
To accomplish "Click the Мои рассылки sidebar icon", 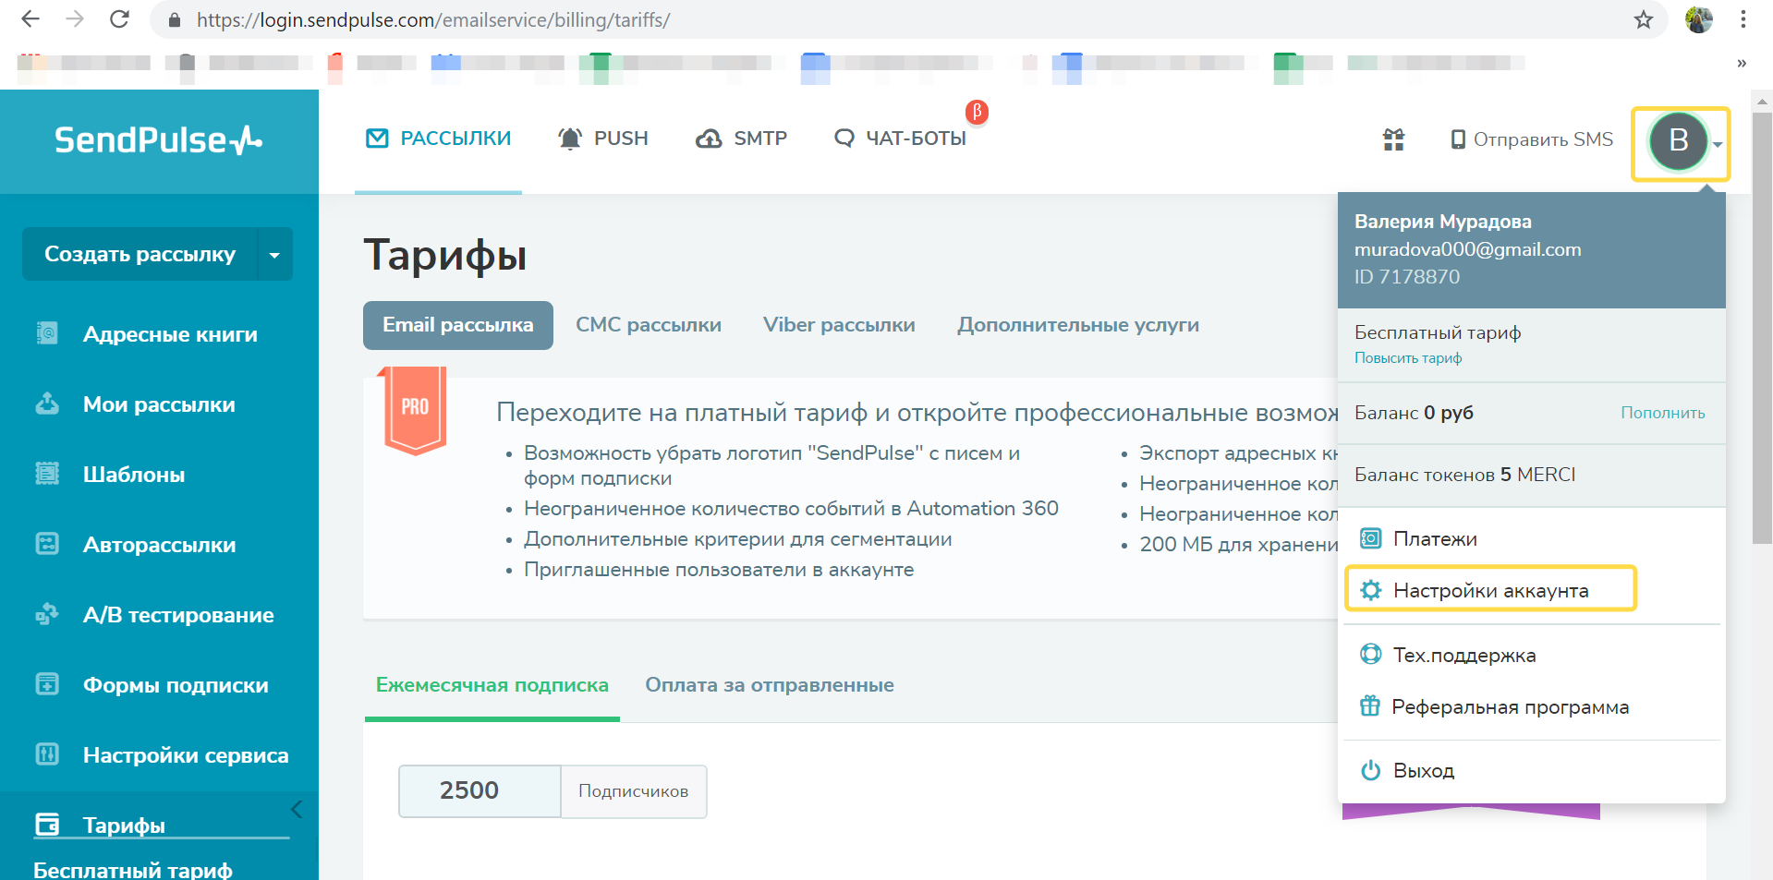I will [47, 404].
